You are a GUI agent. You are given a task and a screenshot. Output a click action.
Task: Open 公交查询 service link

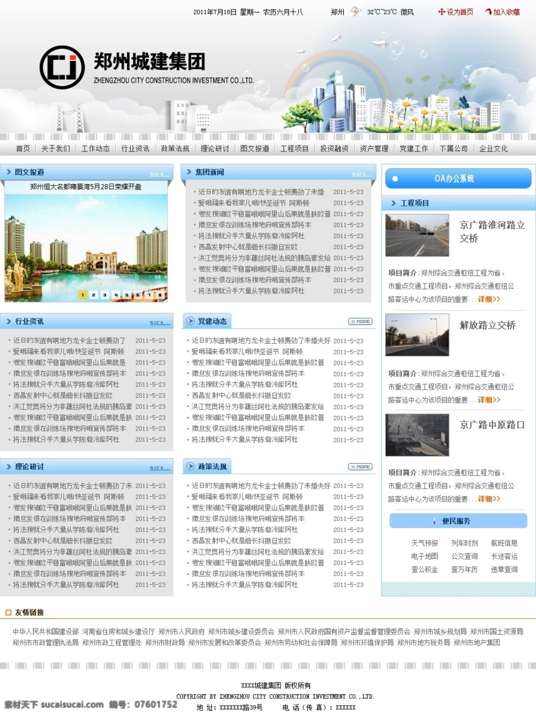(465, 556)
